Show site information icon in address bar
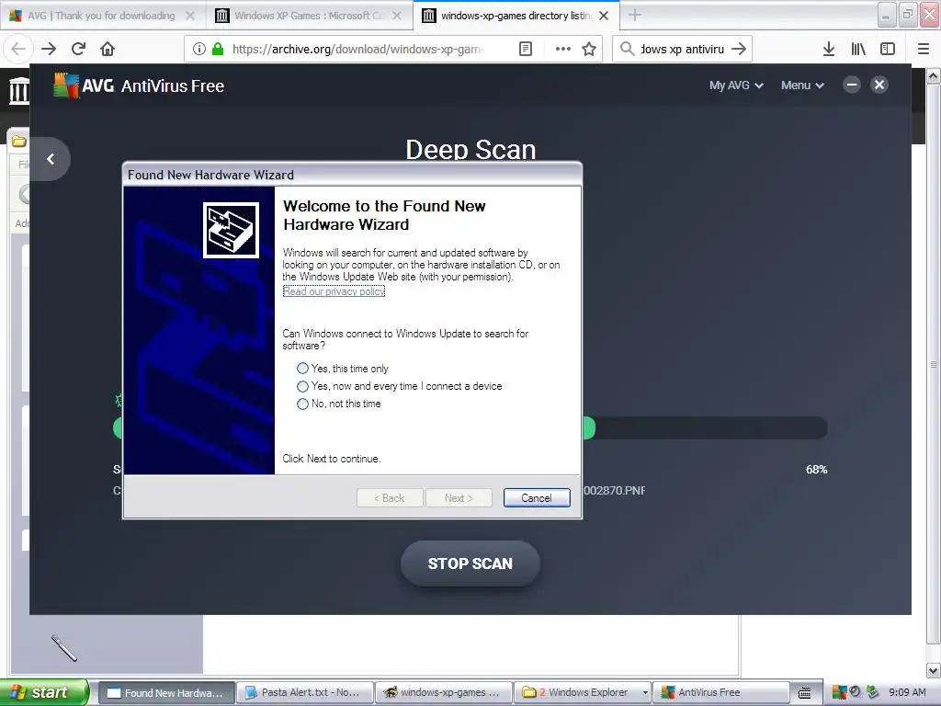This screenshot has width=941, height=706. (x=199, y=49)
